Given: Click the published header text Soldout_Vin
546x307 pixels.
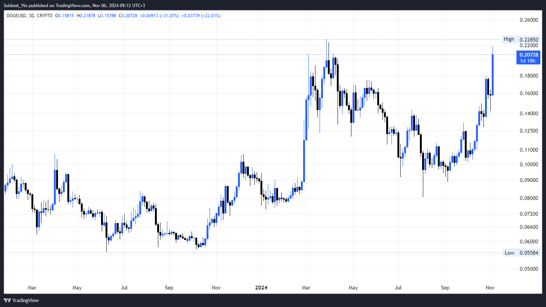Looking at the screenshot, I should [x=15, y=6].
